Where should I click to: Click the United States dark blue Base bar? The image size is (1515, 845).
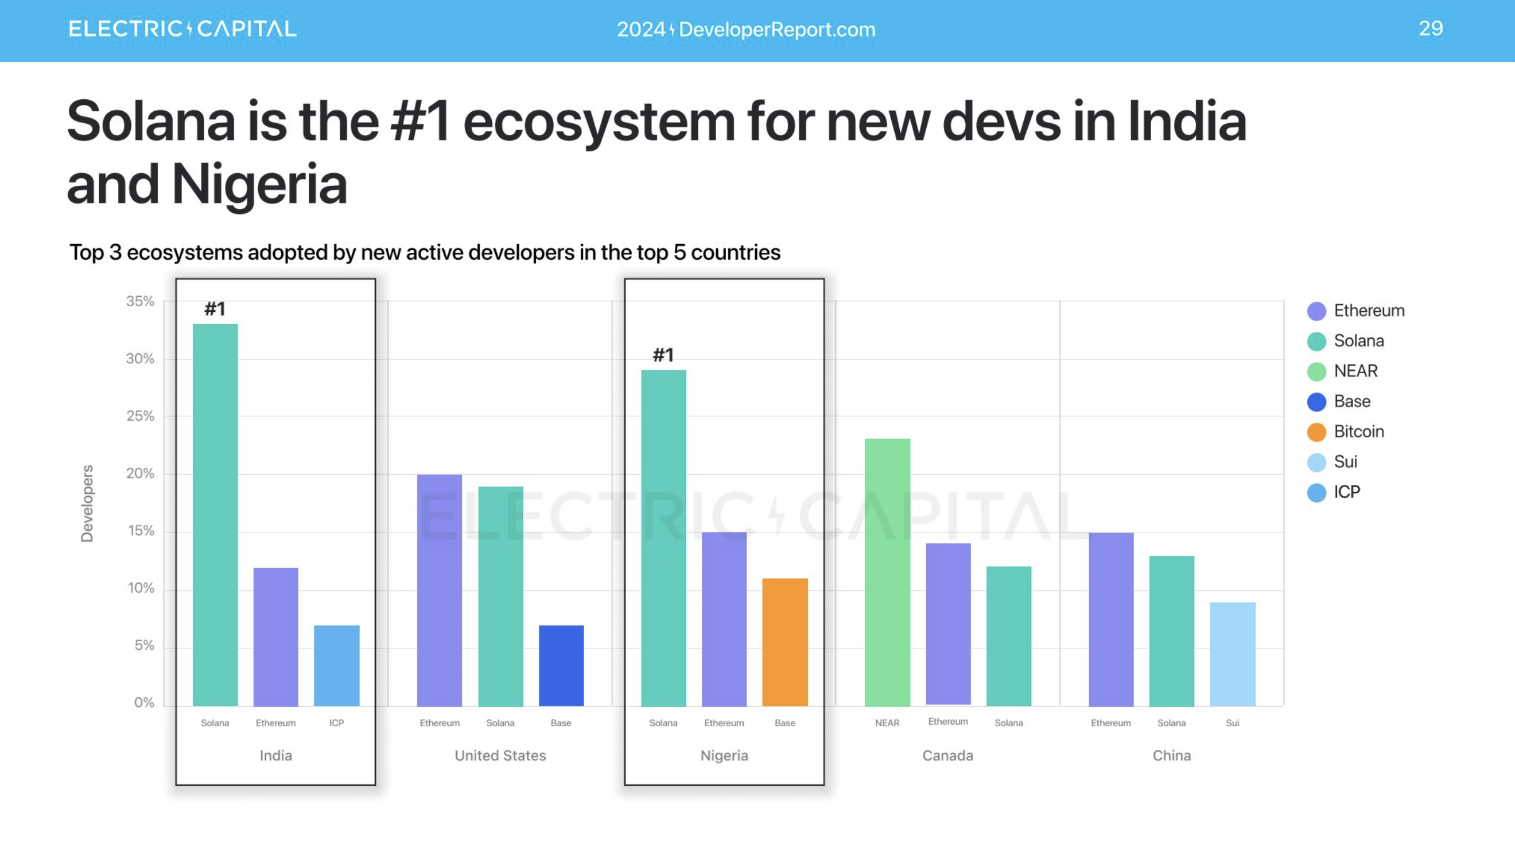click(561, 665)
